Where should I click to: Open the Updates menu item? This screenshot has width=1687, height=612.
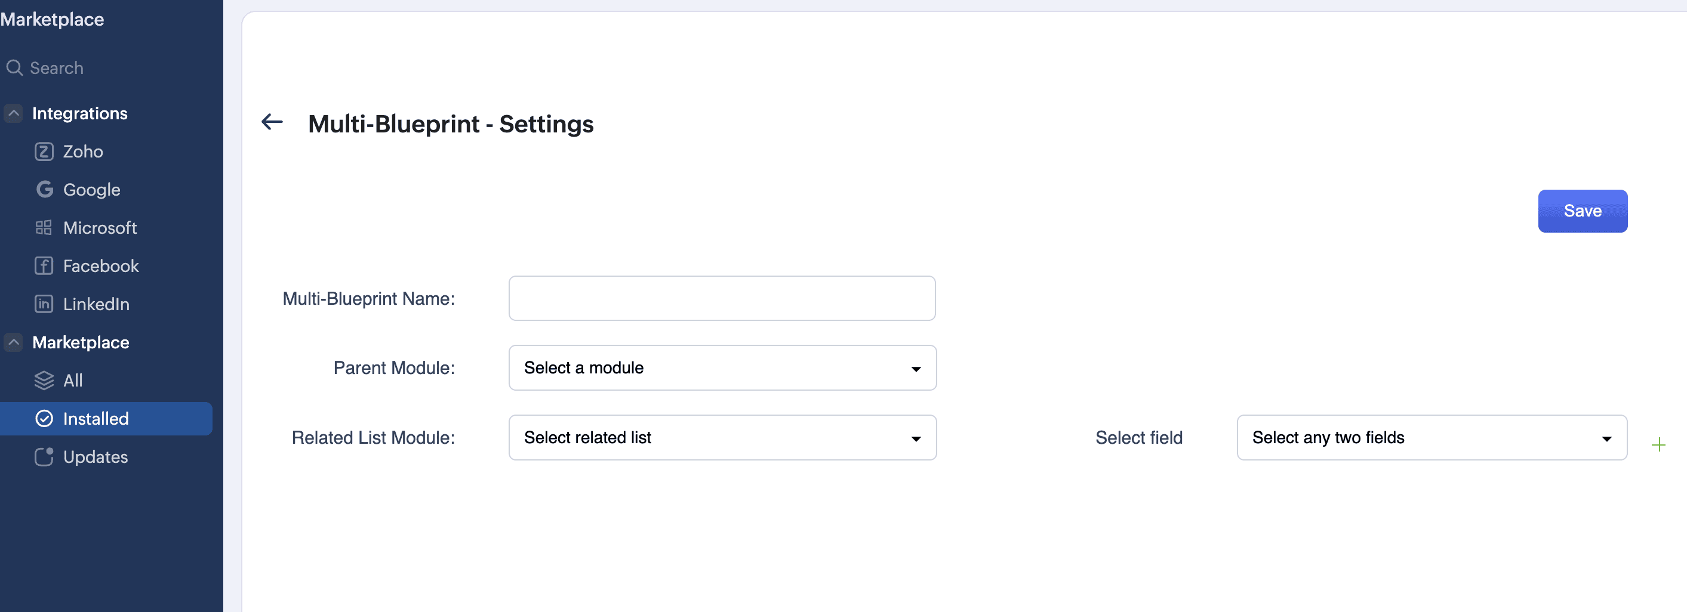point(96,457)
